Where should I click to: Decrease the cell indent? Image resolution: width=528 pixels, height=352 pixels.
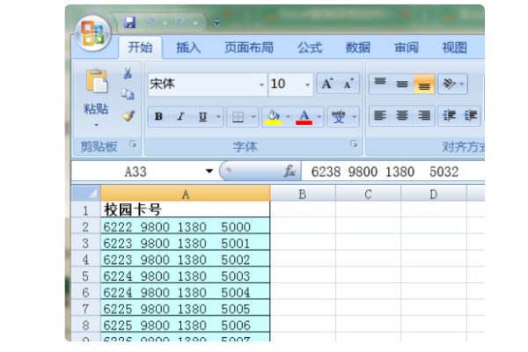pos(449,116)
